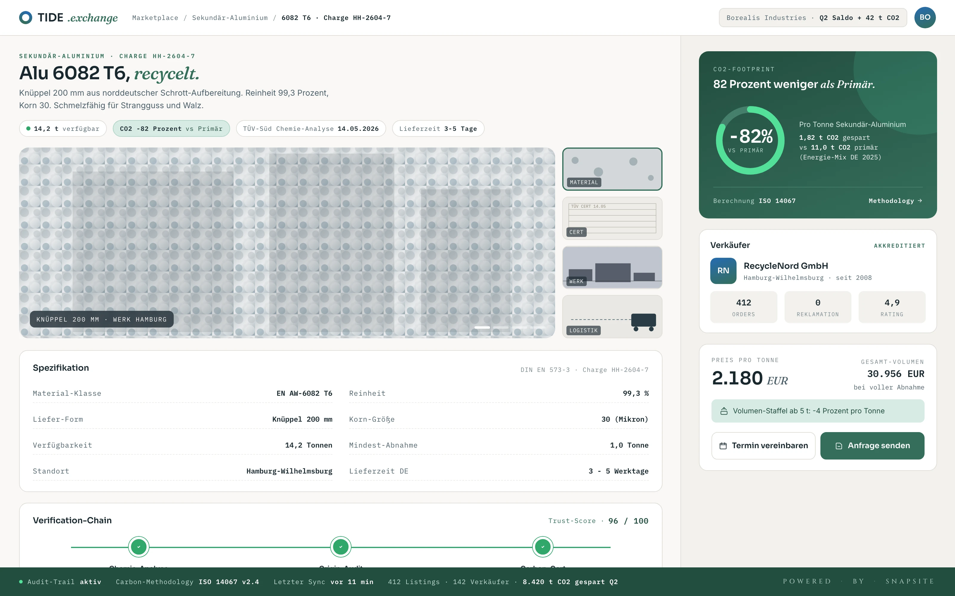Click DIN EN 573-3 Charge HH-2604-7 label
Viewport: 955px width, 596px height.
pos(584,370)
